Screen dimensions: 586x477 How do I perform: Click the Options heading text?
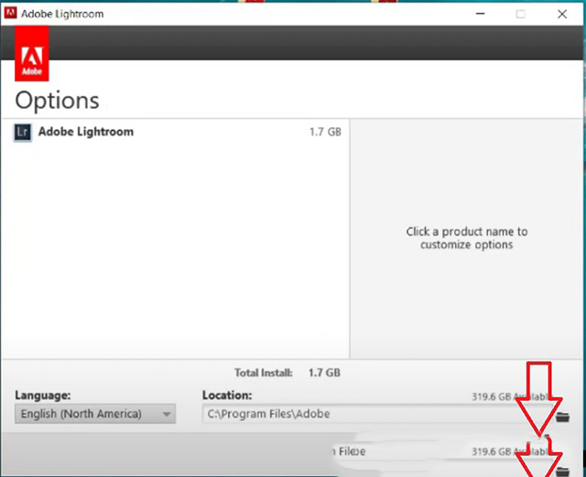(57, 100)
